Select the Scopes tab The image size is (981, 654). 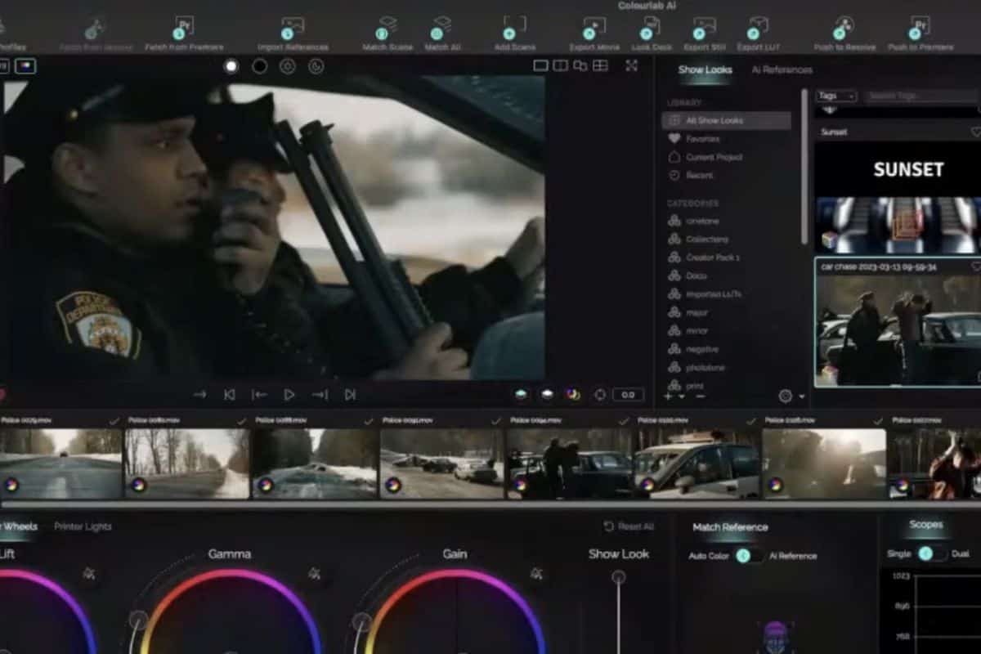point(925,524)
